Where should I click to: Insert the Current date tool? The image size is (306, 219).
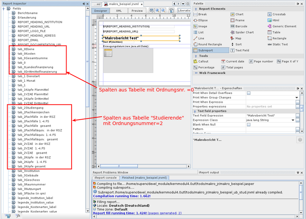click(x=233, y=62)
